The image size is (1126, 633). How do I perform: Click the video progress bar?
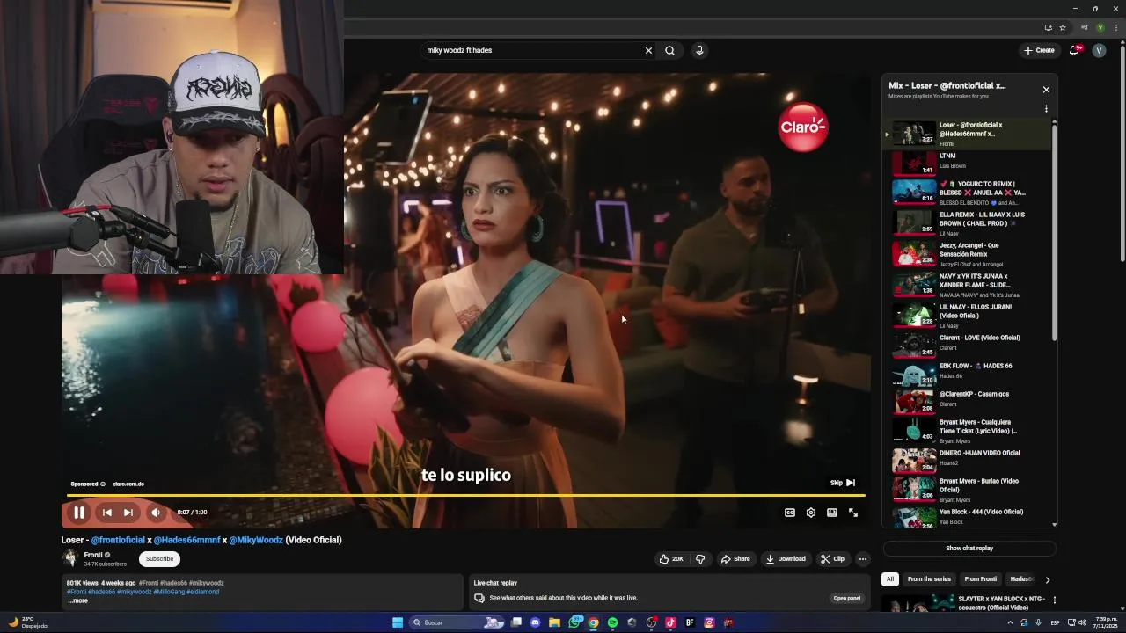466,496
